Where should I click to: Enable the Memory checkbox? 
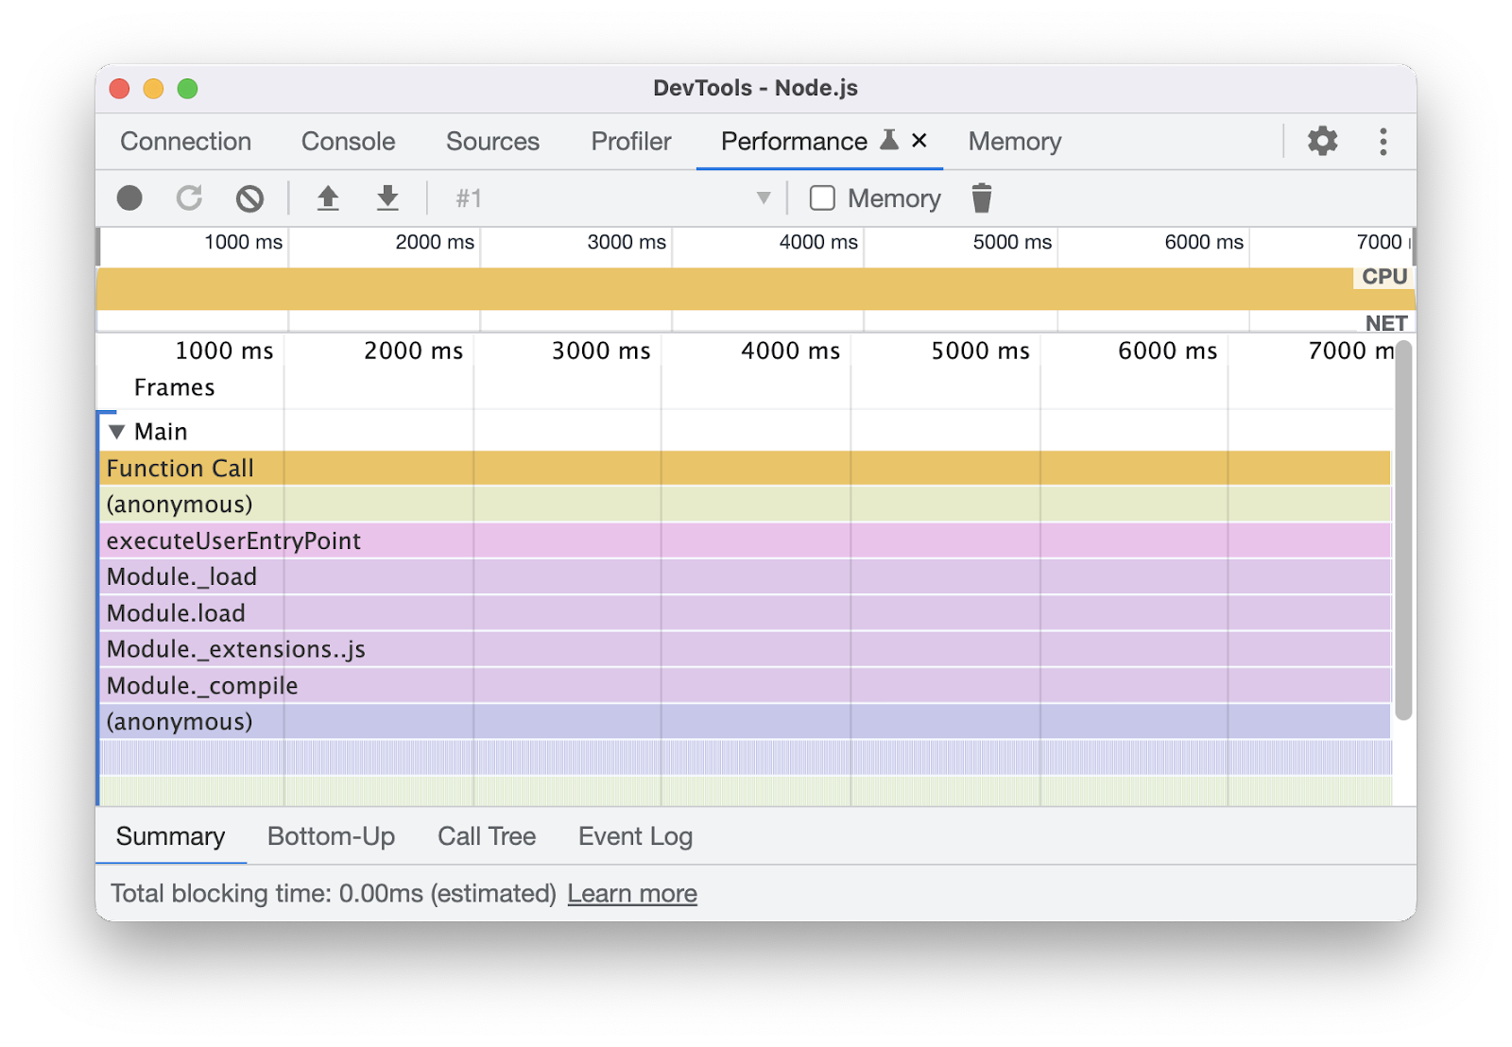822,198
